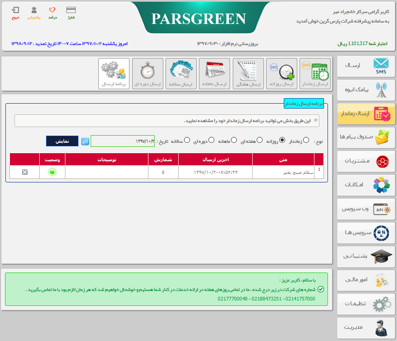Click the خروج (logout) icon

[15, 12]
